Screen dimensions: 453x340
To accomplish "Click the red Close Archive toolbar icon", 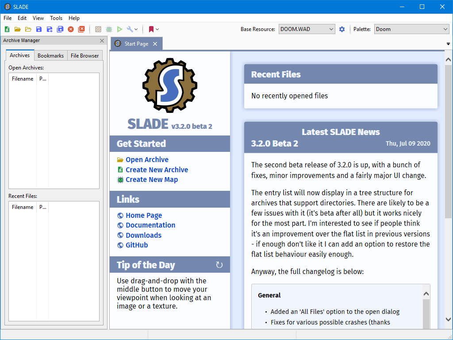I will coord(71,29).
